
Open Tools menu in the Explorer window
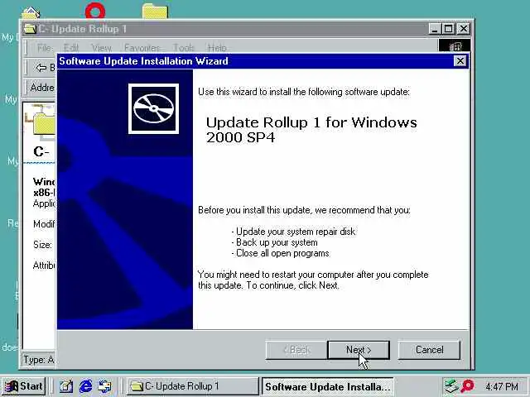pos(184,48)
